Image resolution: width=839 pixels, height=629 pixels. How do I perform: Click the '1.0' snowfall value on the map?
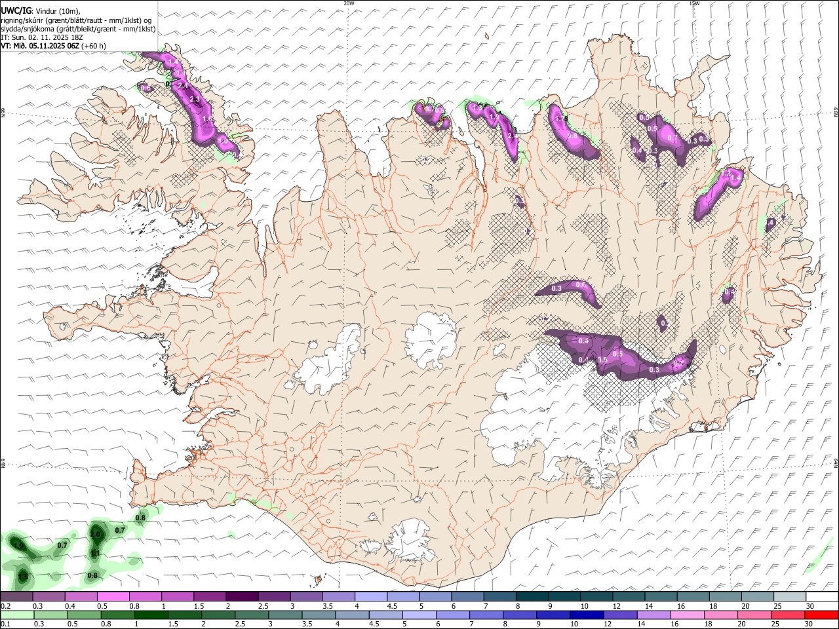click(x=223, y=141)
